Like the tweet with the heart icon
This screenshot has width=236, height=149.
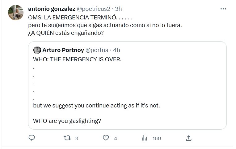pyautogui.click(x=106, y=138)
